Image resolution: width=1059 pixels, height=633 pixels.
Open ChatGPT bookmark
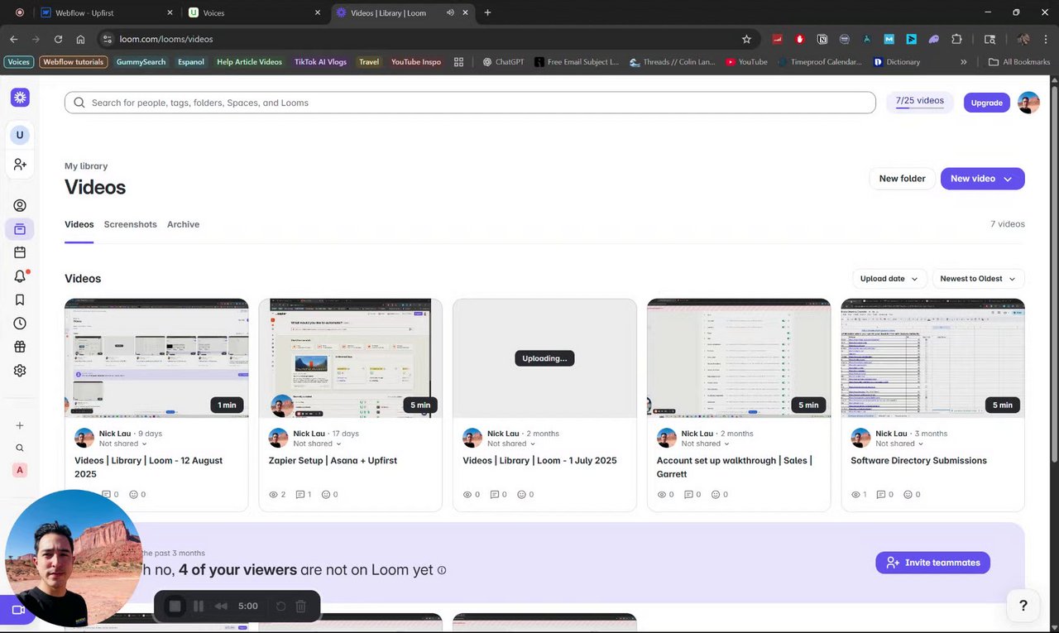click(503, 62)
